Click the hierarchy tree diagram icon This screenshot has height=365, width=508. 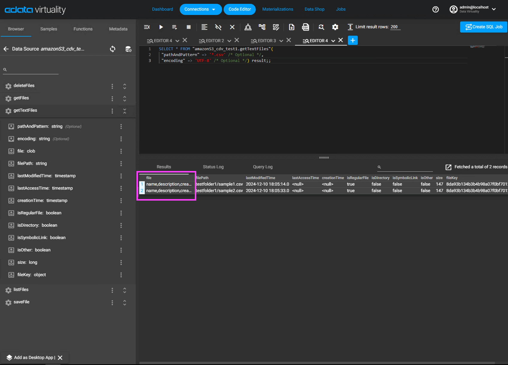248,27
